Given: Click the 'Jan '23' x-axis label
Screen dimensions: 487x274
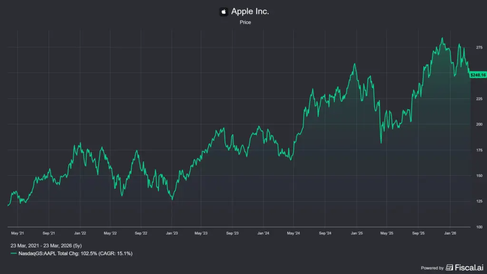Looking at the screenshot, I should click(172, 233).
